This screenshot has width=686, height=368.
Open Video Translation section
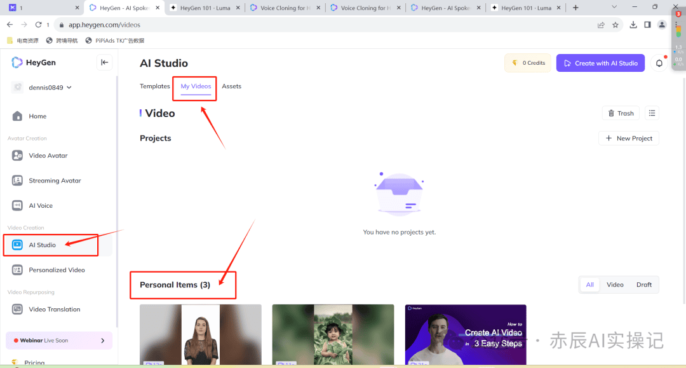54,310
